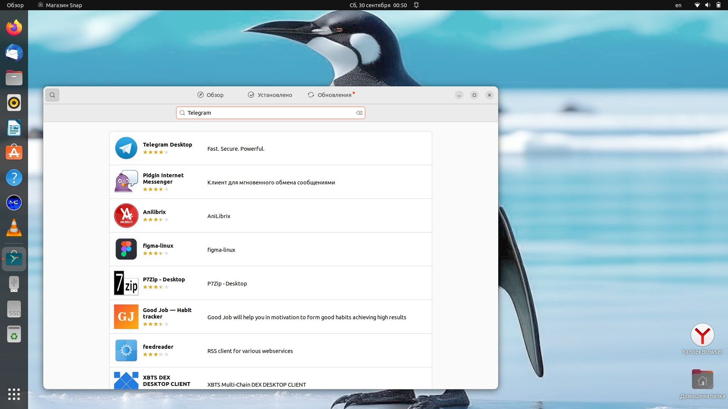Click 'RSS client for various webservices' description

coord(250,351)
